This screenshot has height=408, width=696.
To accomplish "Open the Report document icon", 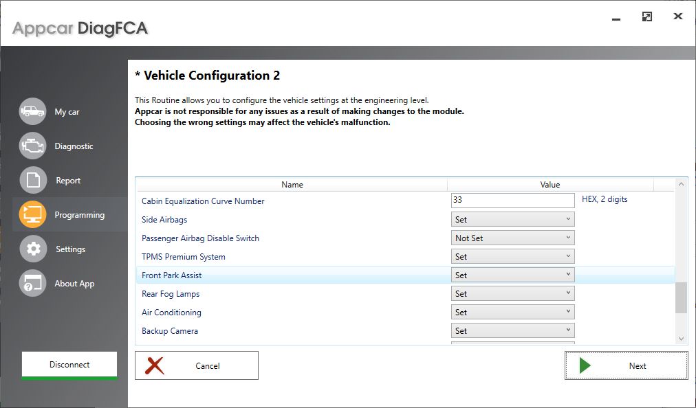I will click(32, 180).
